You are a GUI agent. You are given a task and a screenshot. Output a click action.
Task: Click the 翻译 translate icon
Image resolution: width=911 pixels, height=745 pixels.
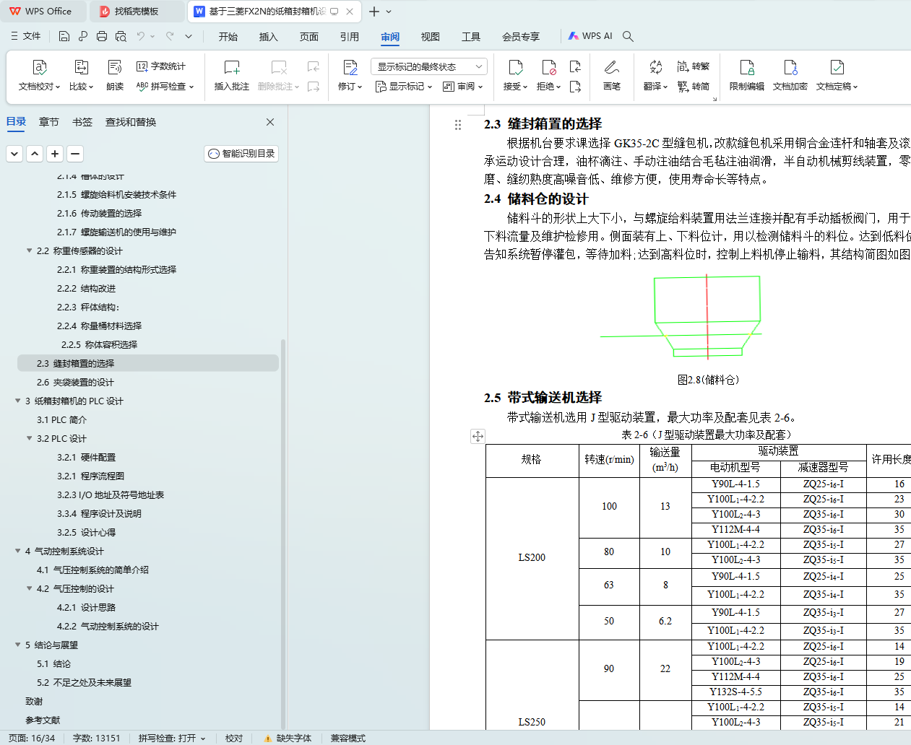(655, 67)
